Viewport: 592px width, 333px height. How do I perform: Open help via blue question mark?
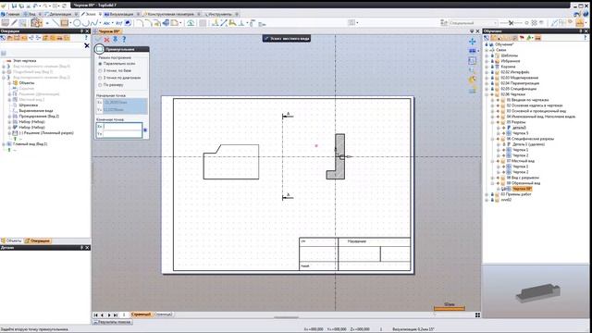coord(123,39)
